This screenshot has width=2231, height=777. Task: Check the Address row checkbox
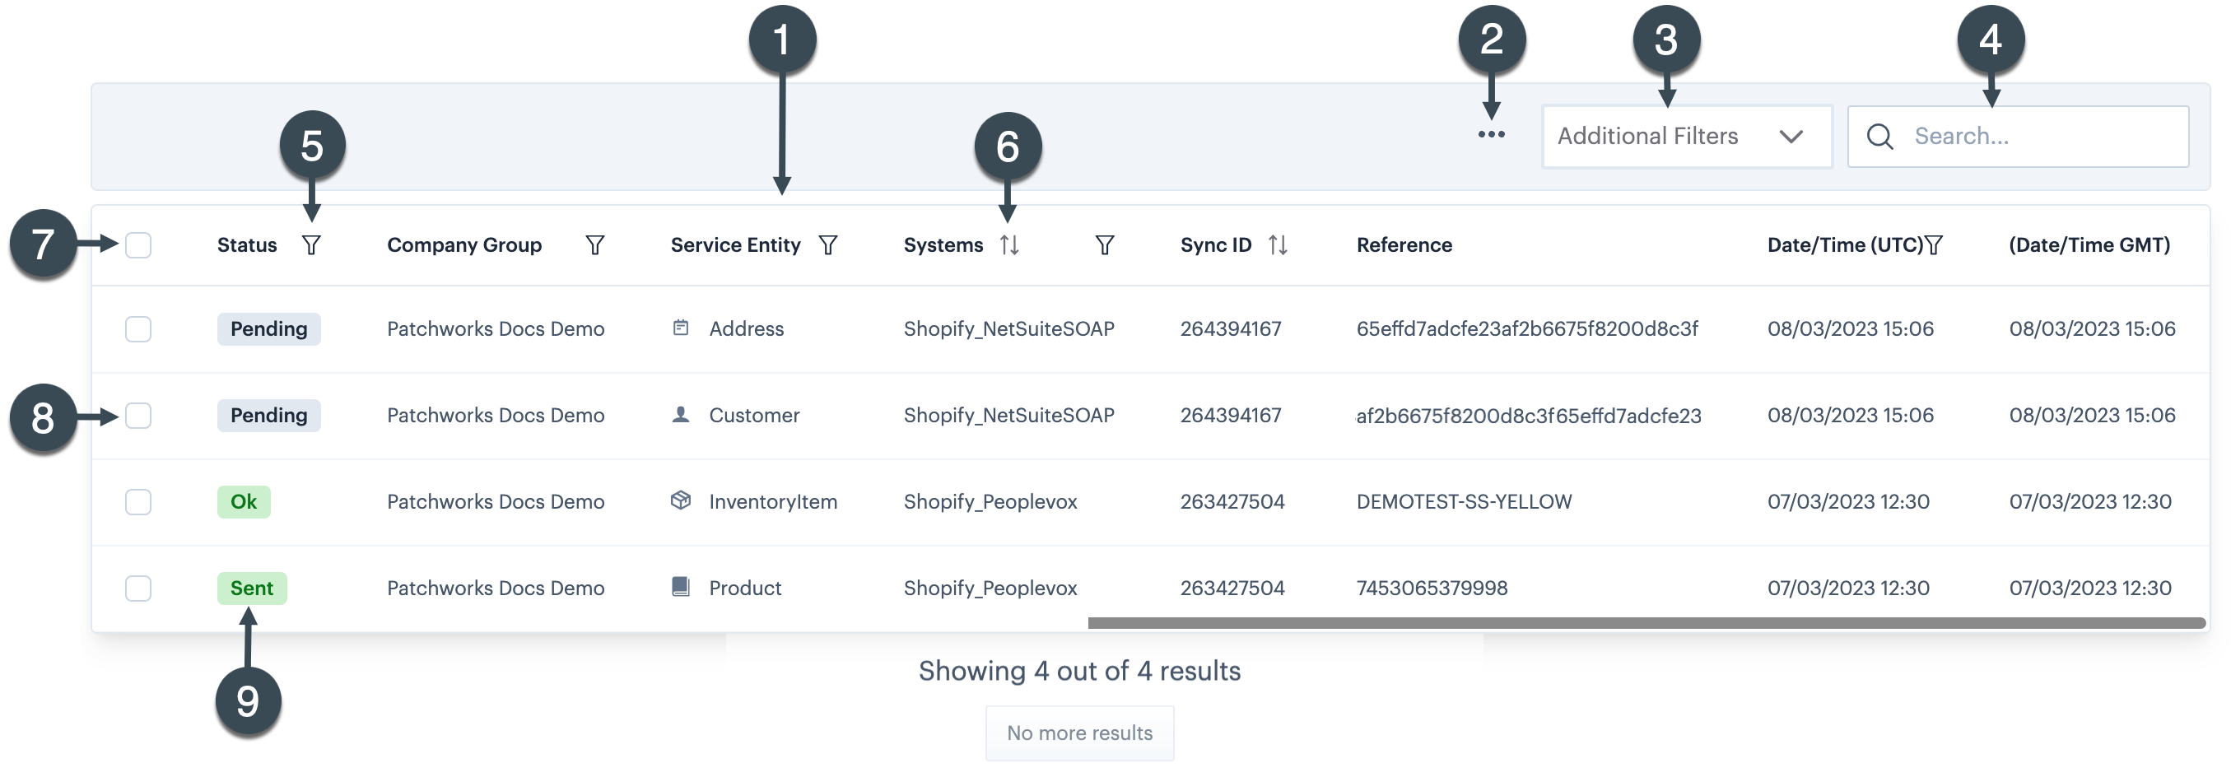coord(138,329)
